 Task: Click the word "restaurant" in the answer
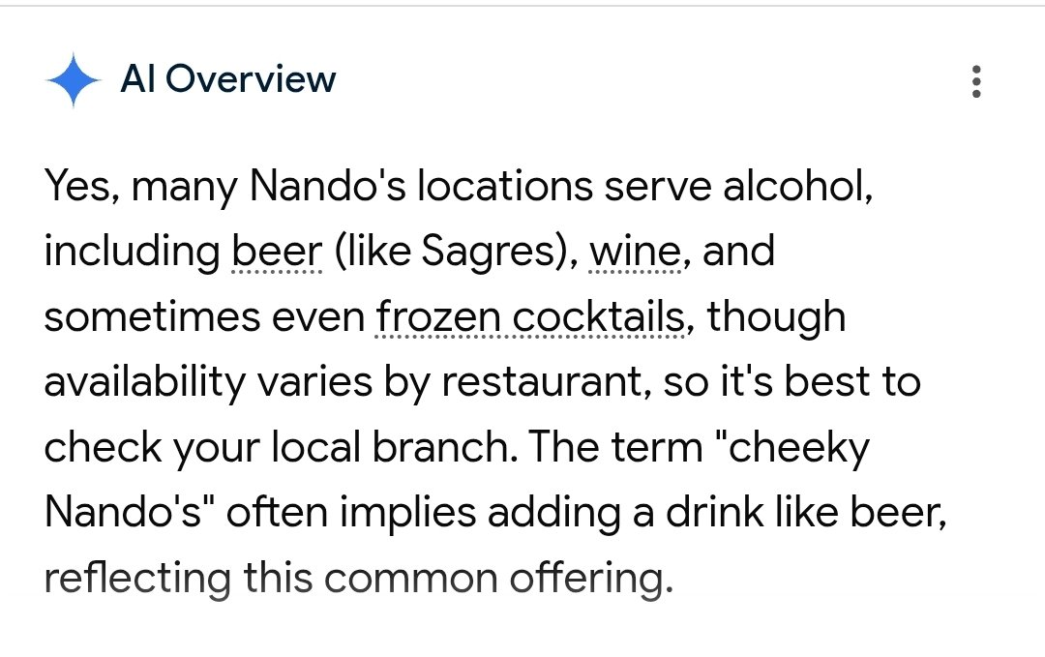coord(543,383)
